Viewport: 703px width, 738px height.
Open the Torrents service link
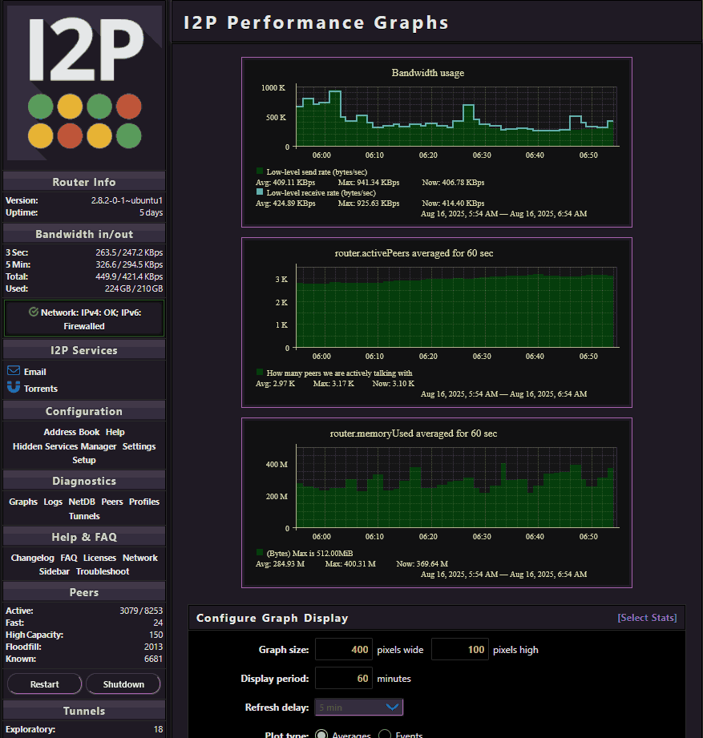point(41,389)
